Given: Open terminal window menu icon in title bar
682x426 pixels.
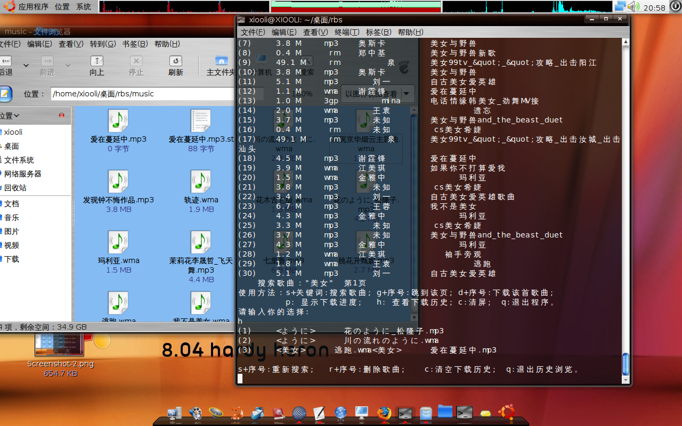Looking at the screenshot, I should pyautogui.click(x=242, y=20).
